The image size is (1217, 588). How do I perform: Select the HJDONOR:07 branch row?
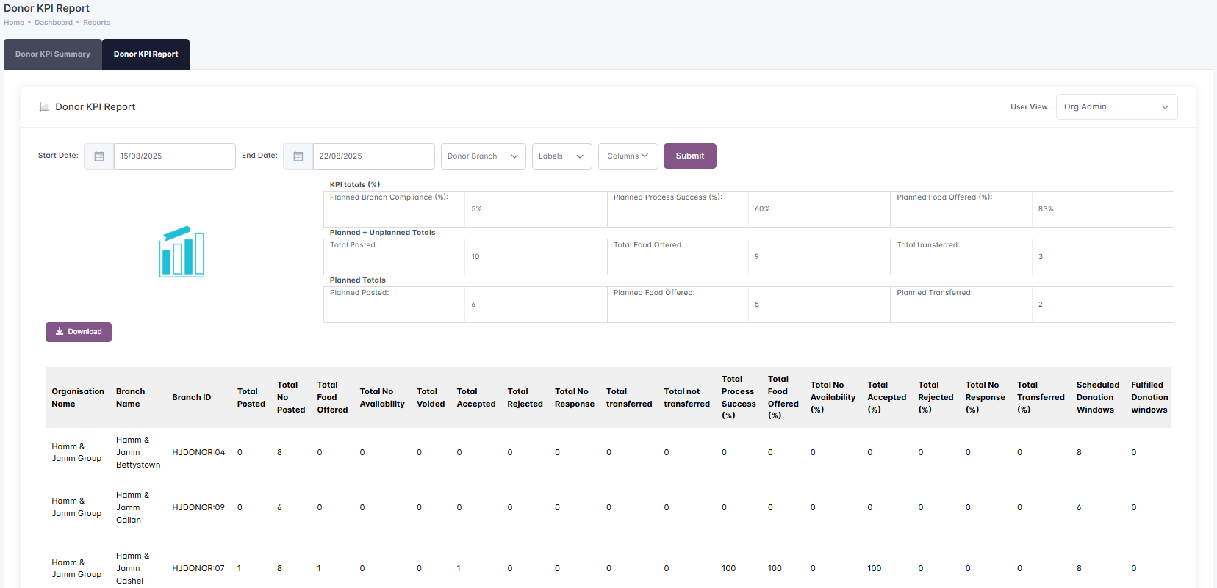coord(198,568)
